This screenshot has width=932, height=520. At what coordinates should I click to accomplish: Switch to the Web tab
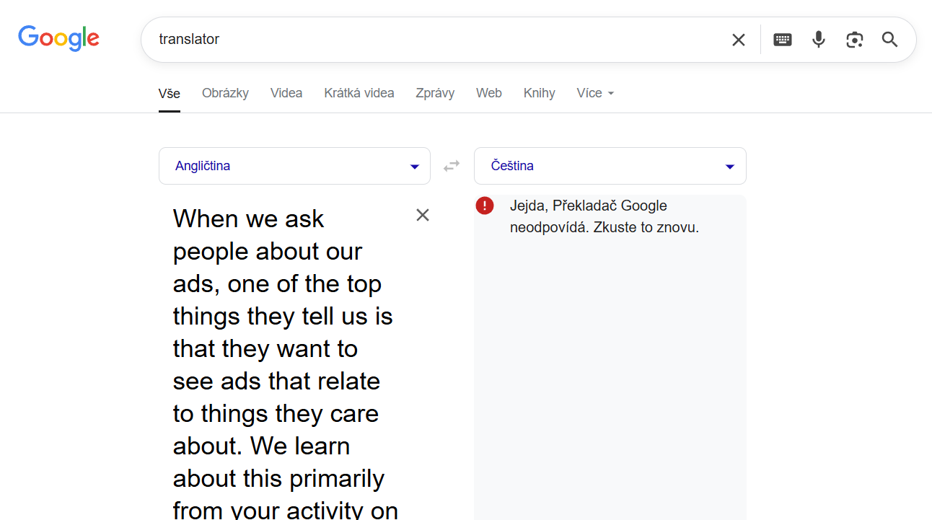pyautogui.click(x=489, y=93)
